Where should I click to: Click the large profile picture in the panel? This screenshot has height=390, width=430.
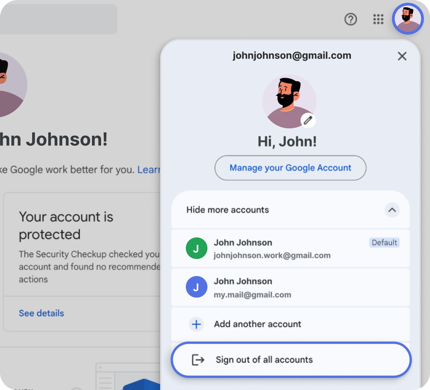pyautogui.click(x=289, y=101)
